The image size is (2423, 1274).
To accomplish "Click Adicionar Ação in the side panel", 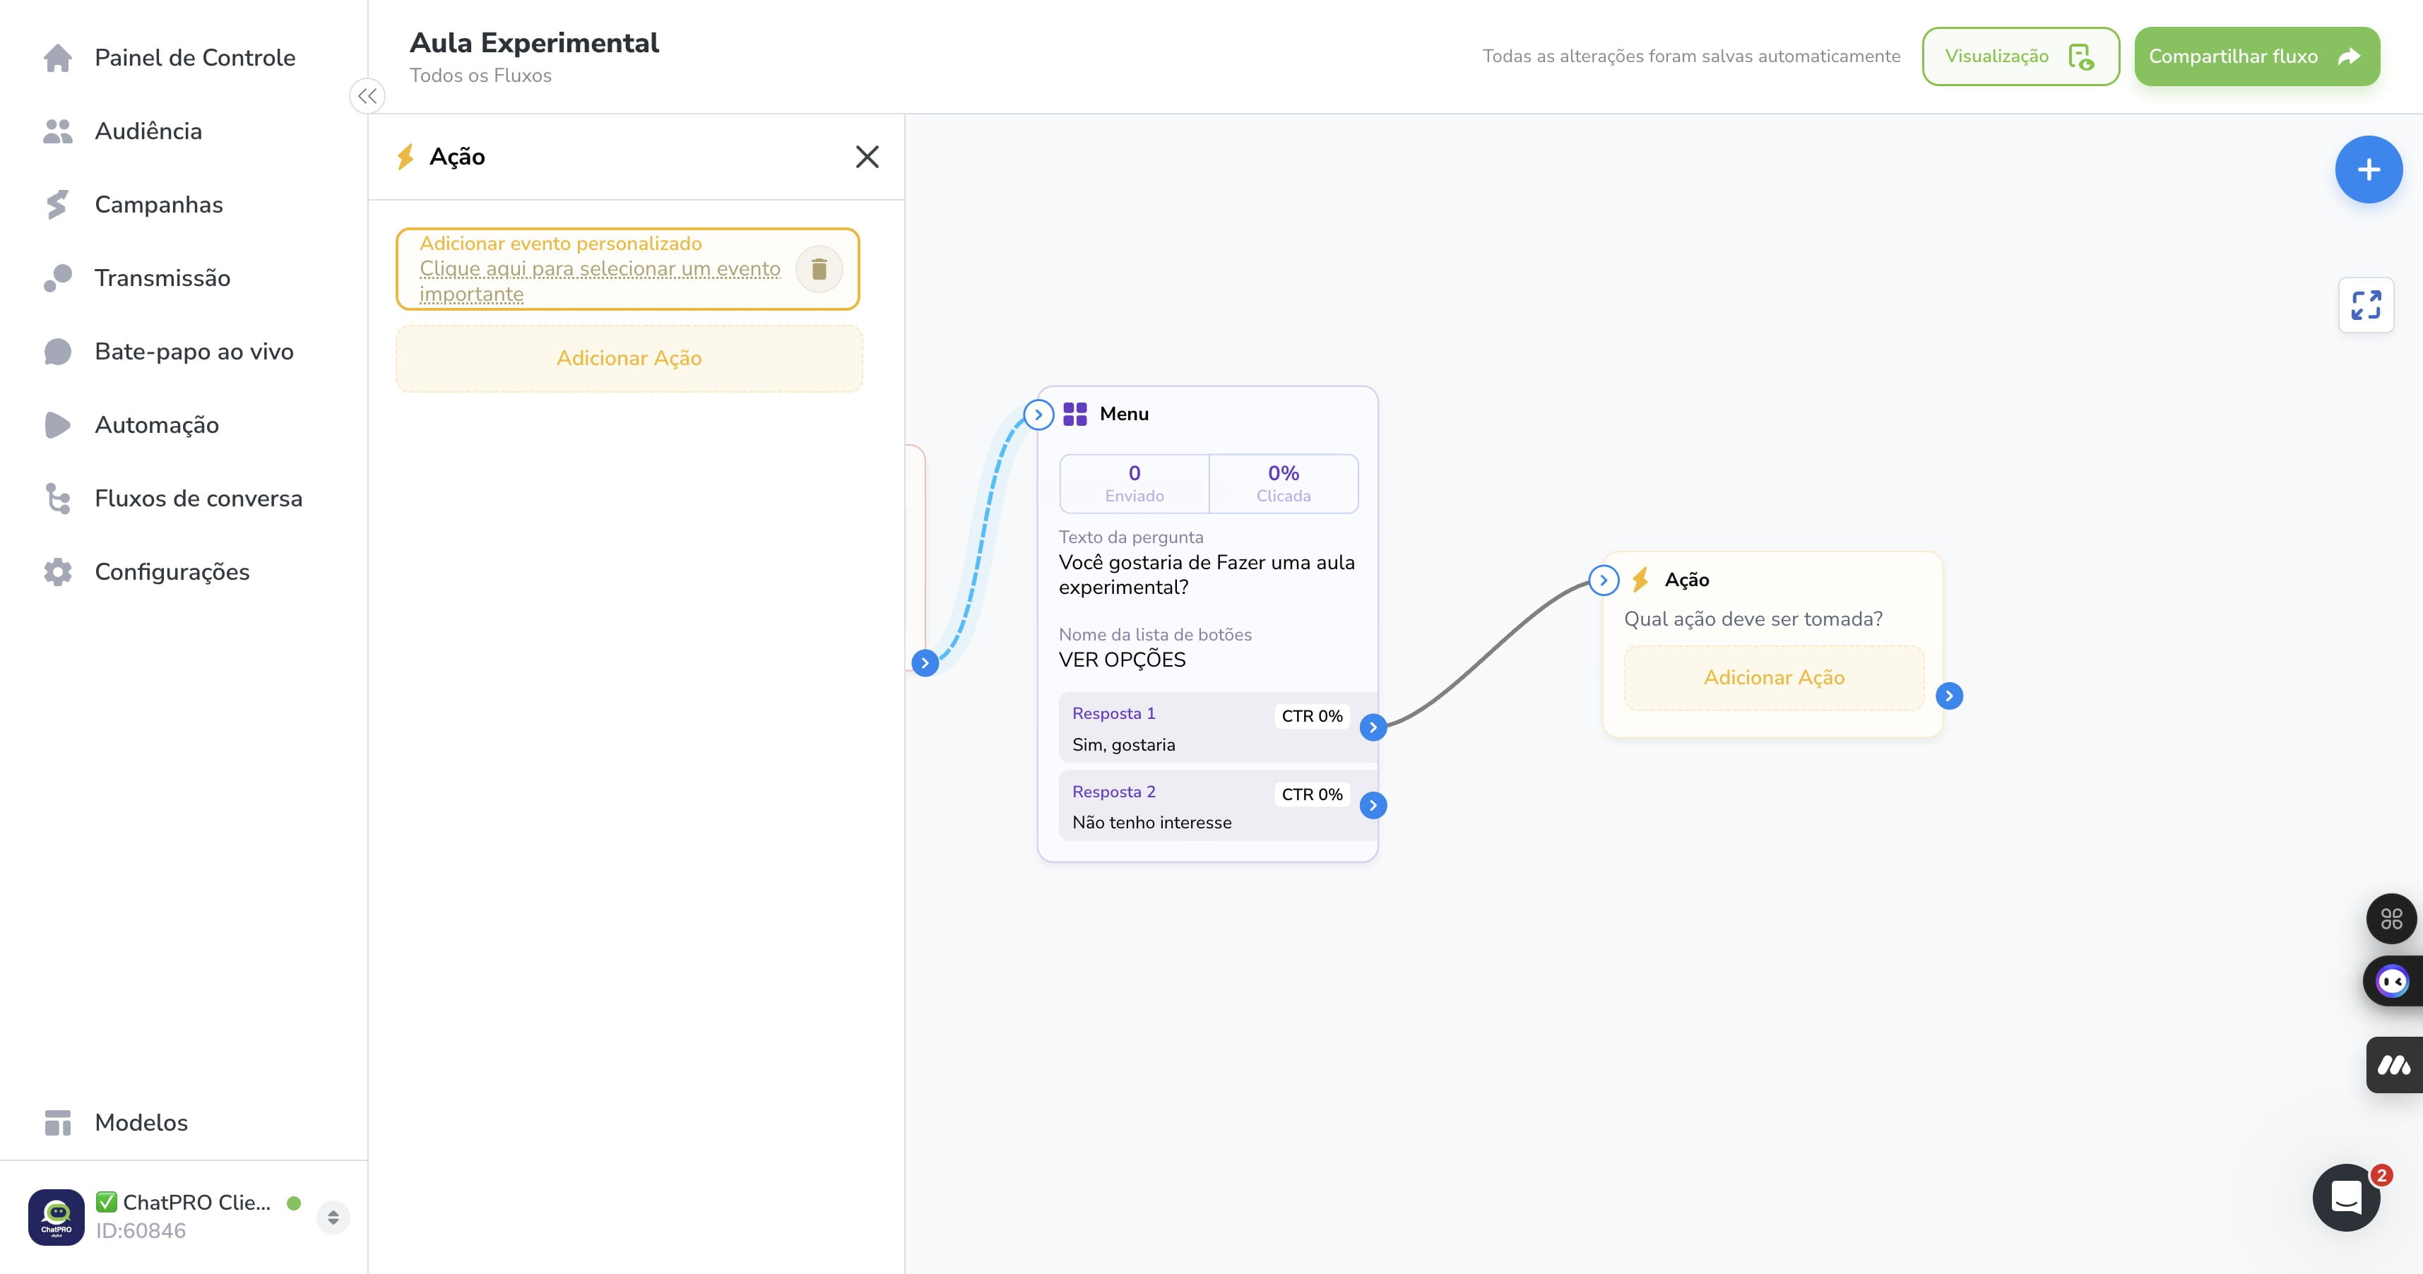I will click(x=629, y=358).
